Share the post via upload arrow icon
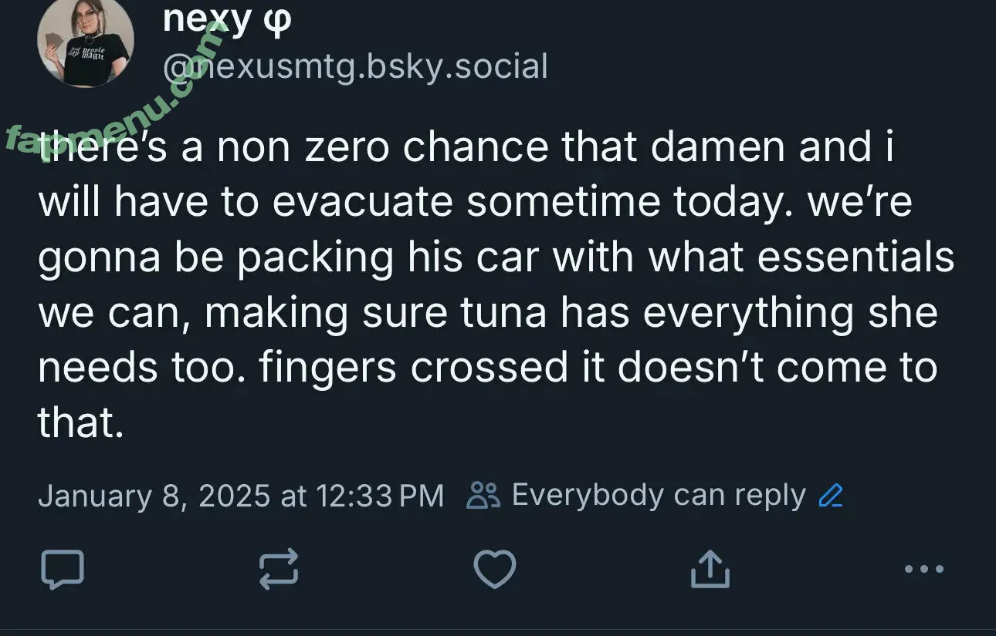The image size is (996, 636). point(710,570)
